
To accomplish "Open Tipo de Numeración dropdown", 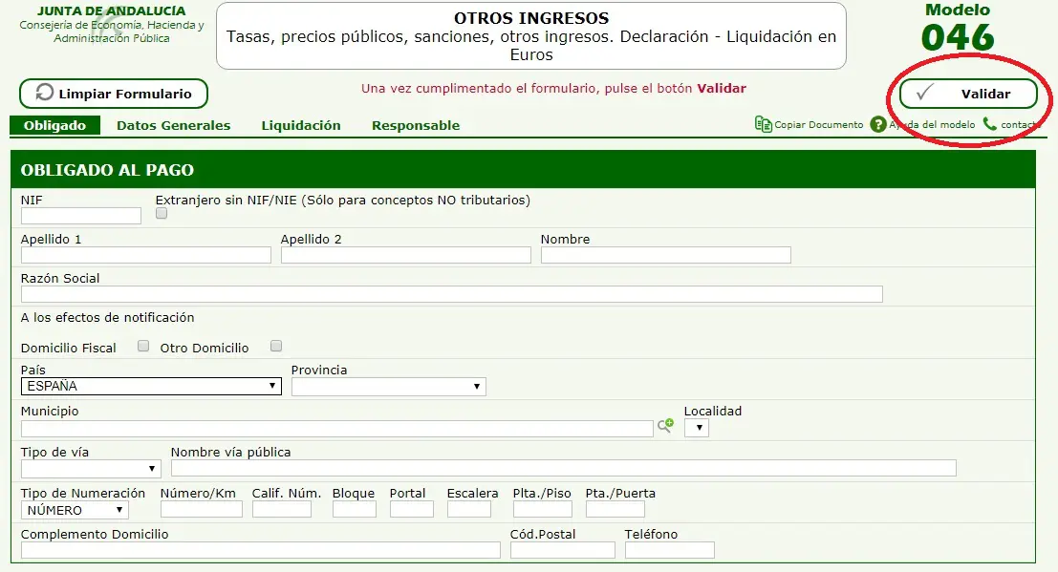I will [75, 510].
